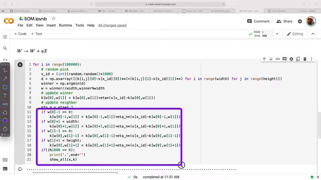
Task: Click the 'show_all(x,k)' code line
Action: pyautogui.click(x=63, y=159)
